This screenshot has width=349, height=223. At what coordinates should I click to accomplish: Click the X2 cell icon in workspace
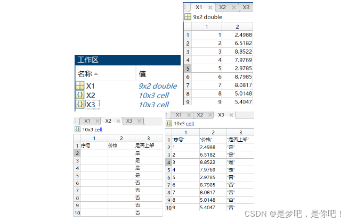[80, 95]
